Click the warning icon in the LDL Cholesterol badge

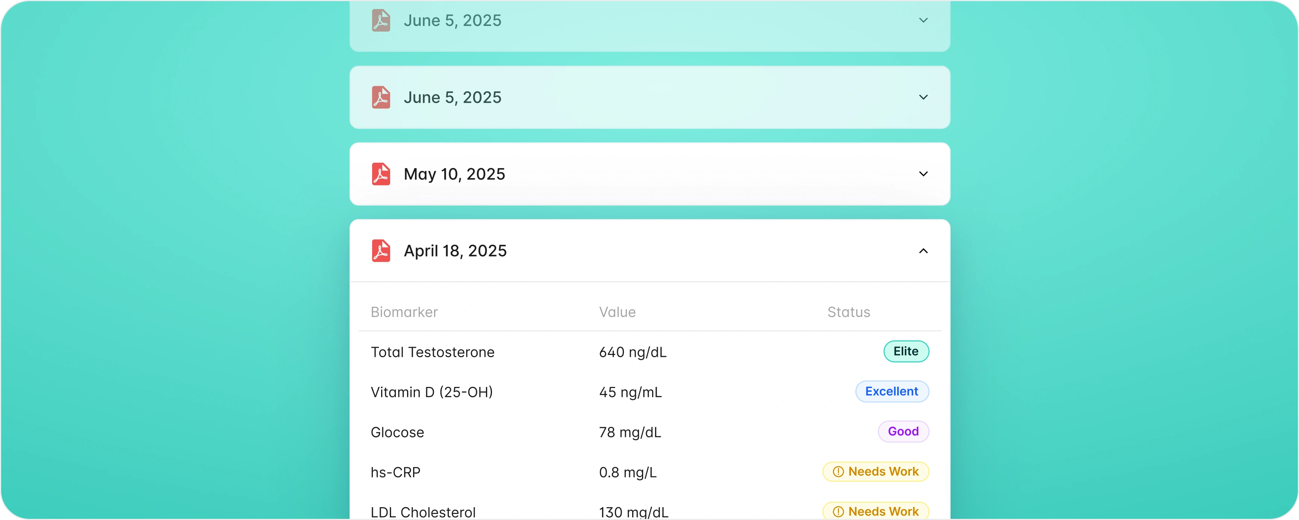[838, 511]
